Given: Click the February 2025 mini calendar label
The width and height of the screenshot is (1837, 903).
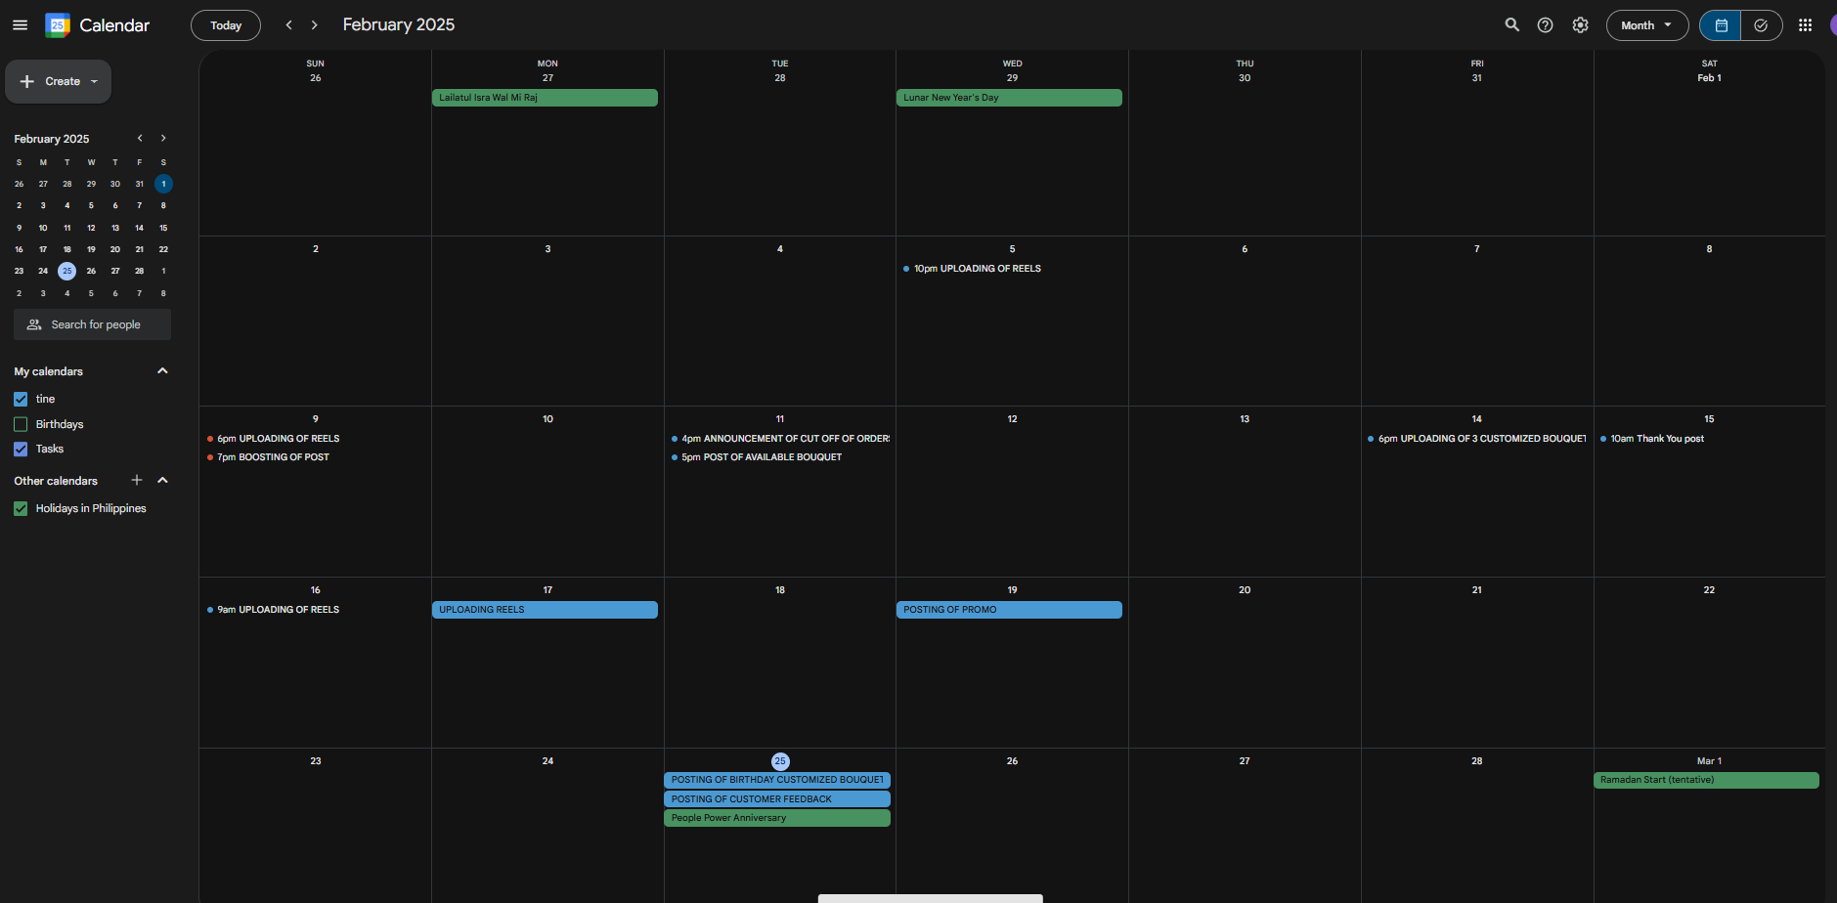Looking at the screenshot, I should [52, 139].
